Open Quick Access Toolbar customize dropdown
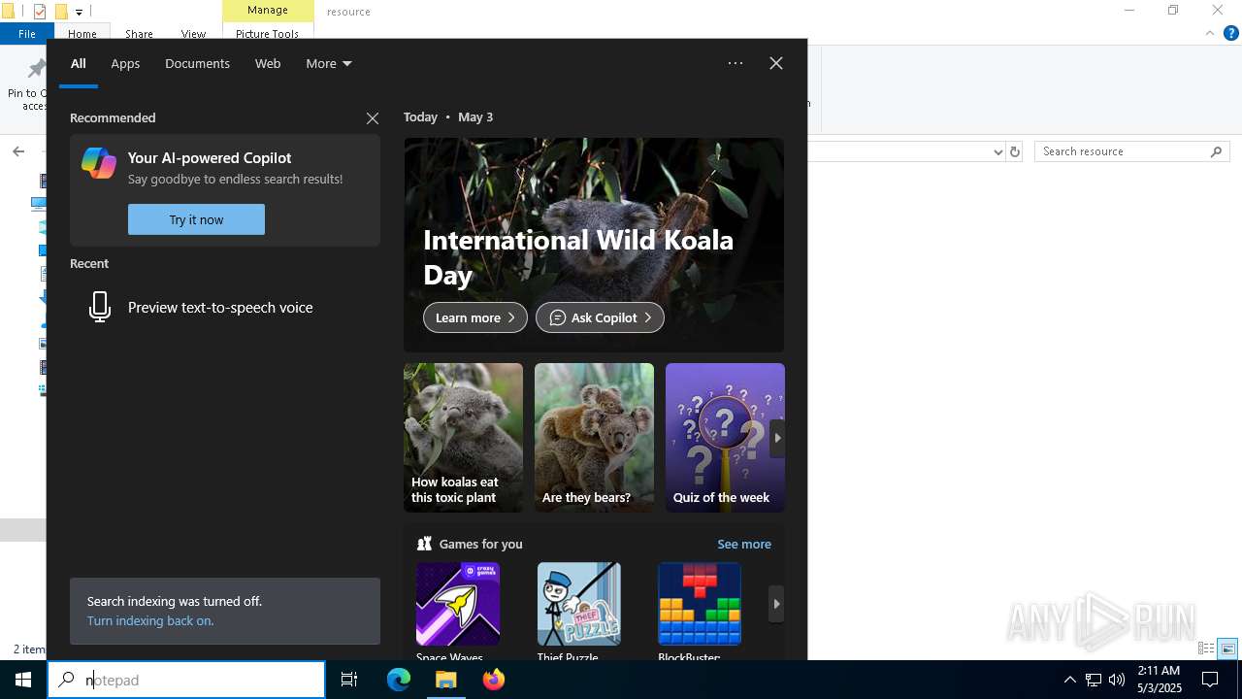 (x=80, y=12)
